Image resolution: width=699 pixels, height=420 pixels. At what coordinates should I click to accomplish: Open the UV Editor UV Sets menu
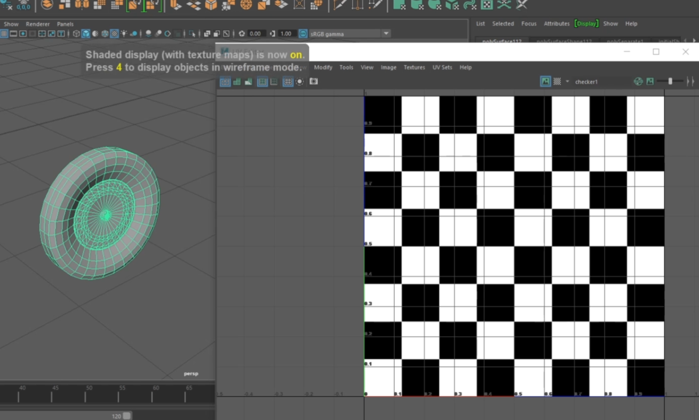(x=442, y=67)
